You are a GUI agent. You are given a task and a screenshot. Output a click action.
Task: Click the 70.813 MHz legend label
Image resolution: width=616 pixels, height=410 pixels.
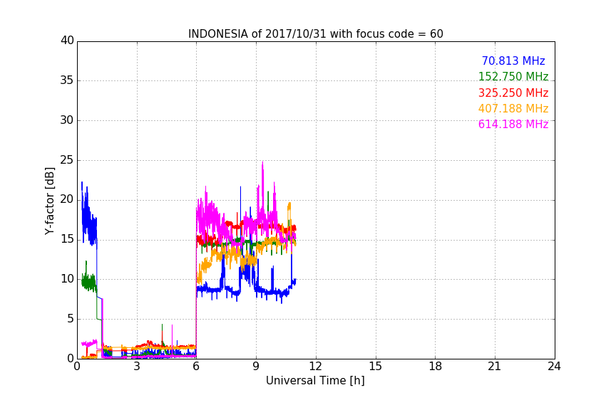click(x=513, y=61)
